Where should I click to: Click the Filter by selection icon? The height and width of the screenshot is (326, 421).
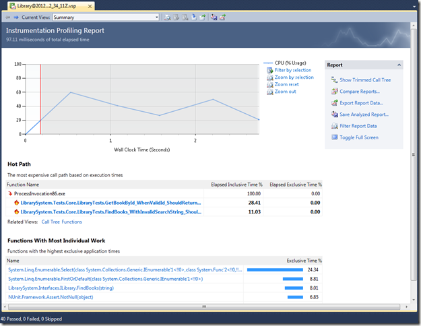click(270, 70)
